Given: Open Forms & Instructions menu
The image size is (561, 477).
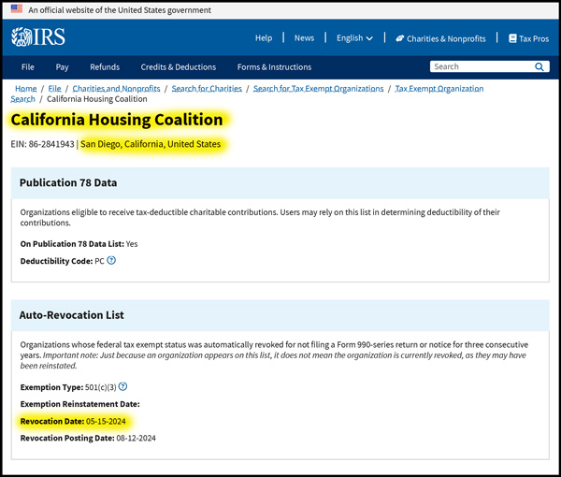Looking at the screenshot, I should [274, 67].
